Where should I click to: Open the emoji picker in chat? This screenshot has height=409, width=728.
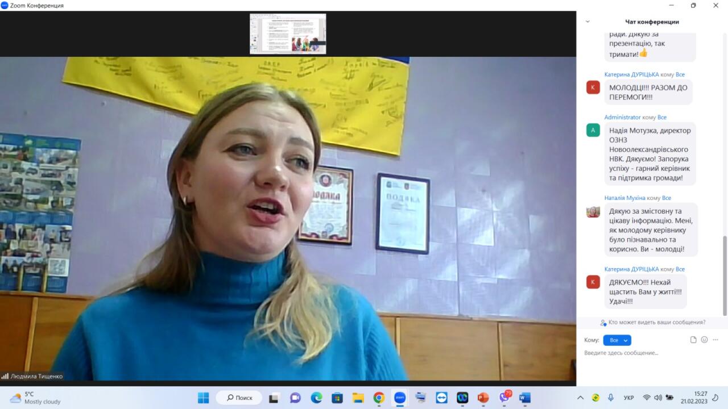tap(704, 340)
